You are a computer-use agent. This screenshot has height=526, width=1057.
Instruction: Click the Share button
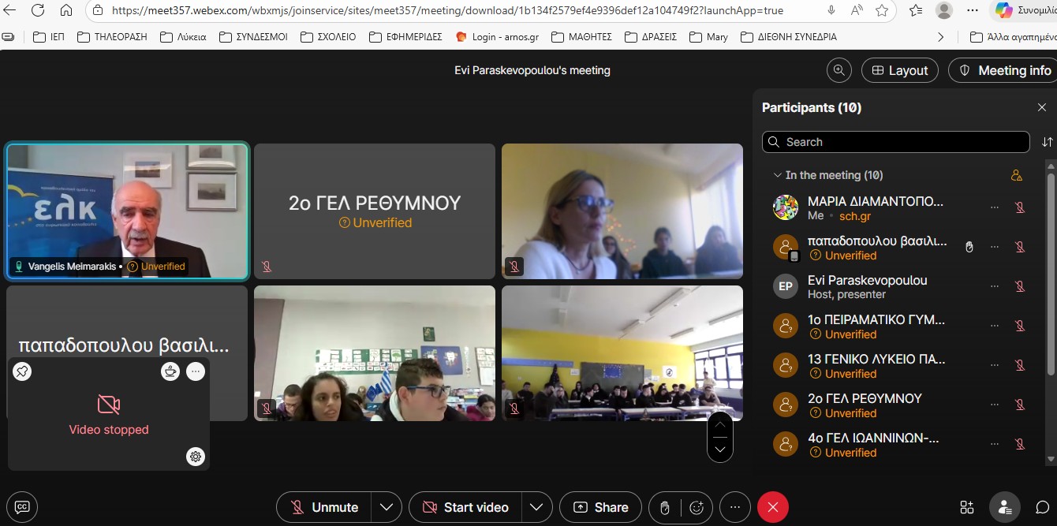point(600,507)
